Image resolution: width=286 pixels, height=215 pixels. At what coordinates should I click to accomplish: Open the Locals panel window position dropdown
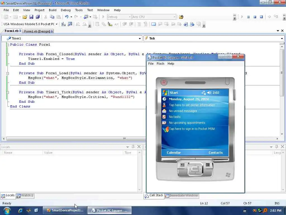[127, 147]
